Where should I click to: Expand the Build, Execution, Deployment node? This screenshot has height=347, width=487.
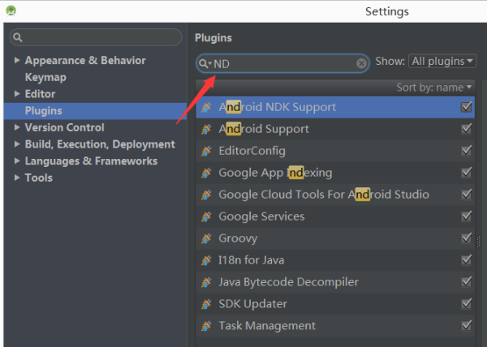tap(17, 144)
